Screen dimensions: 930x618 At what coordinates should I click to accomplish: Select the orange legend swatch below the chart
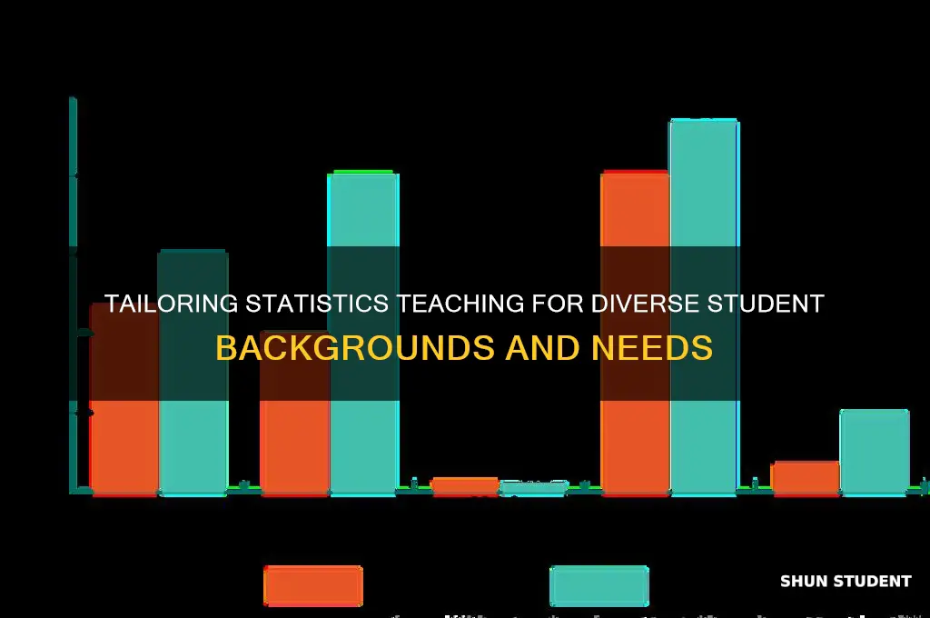[313, 586]
